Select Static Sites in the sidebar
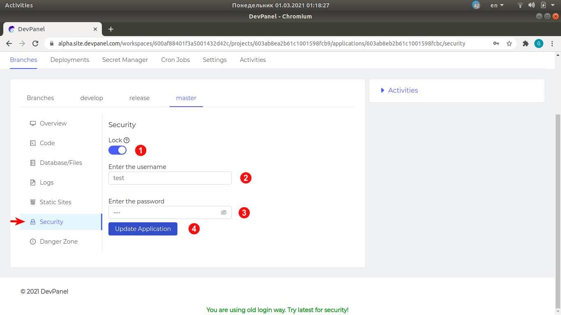561x315 pixels. pyautogui.click(x=55, y=202)
